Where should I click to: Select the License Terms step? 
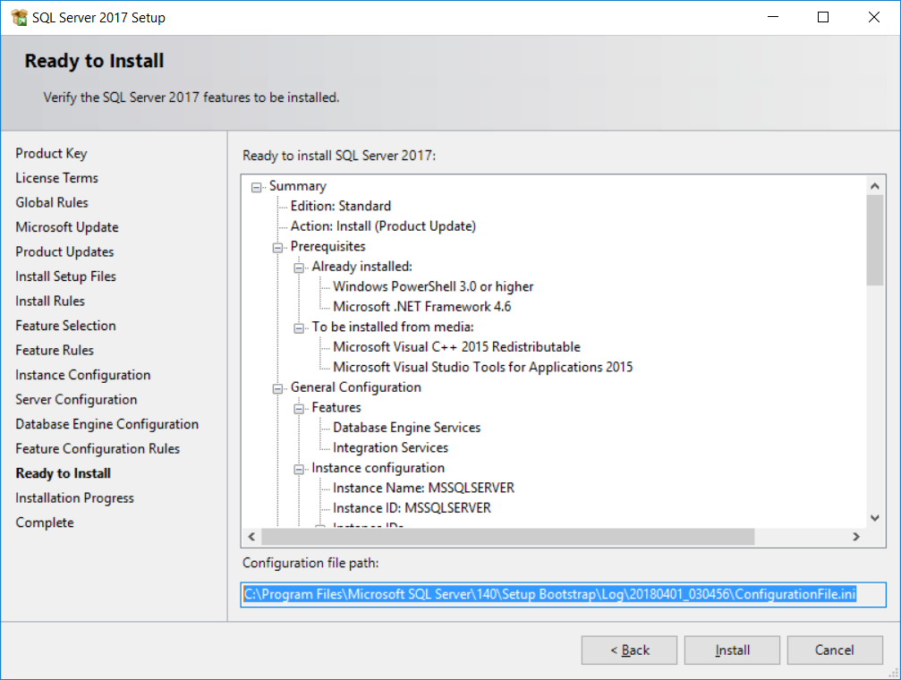tap(57, 178)
